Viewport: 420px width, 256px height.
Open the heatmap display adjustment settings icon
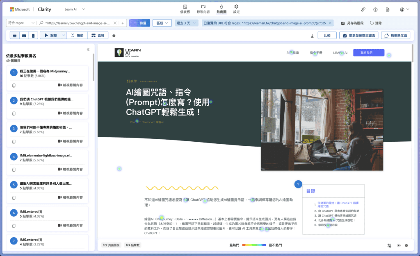click(389, 245)
